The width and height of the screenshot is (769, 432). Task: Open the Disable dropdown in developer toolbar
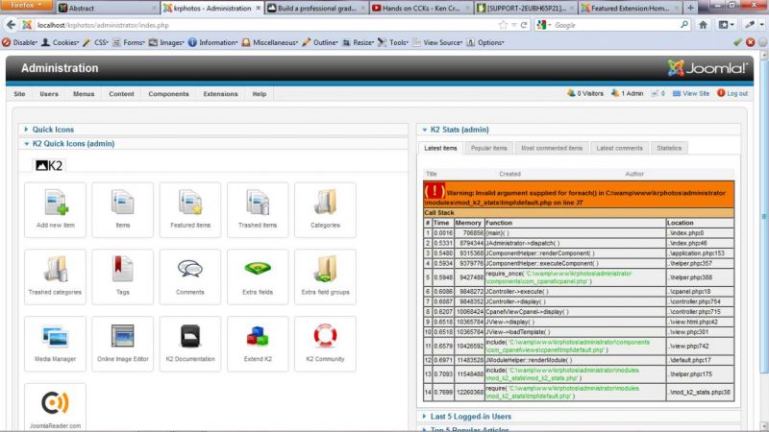(20, 42)
